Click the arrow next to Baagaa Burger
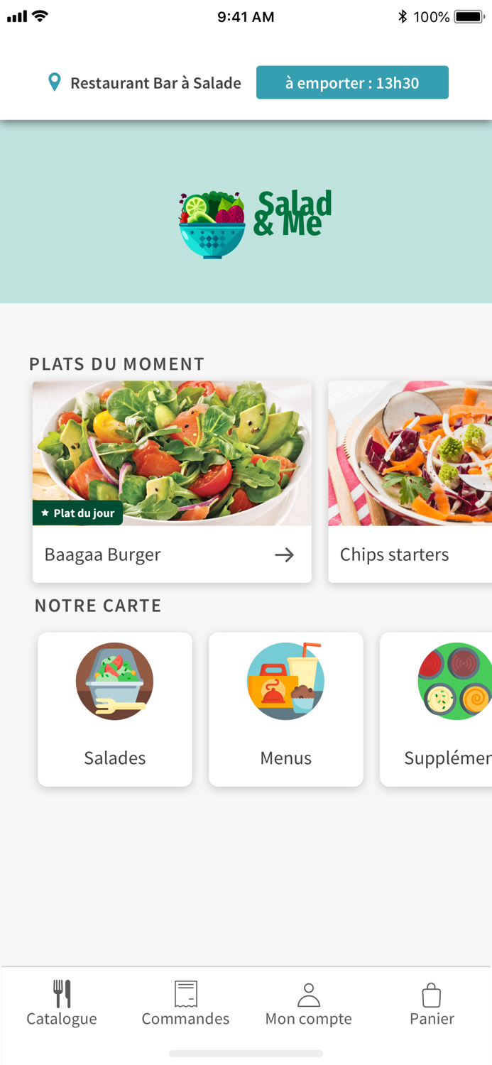This screenshot has width=492, height=1065. tap(284, 555)
